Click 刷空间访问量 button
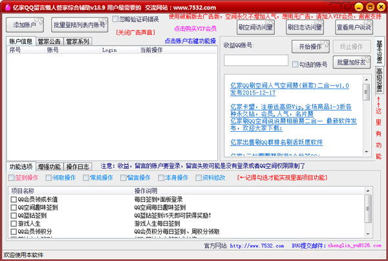The width and height of the screenshot is (388, 261). 255,27
